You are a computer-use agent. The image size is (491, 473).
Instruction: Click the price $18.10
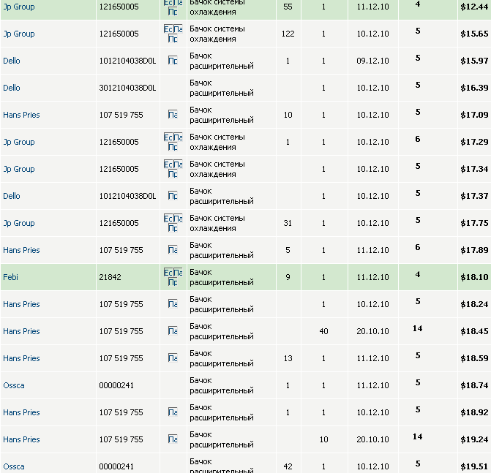click(x=474, y=277)
